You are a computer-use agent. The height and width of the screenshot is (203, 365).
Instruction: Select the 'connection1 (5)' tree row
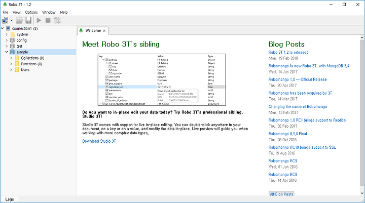pos(25,28)
